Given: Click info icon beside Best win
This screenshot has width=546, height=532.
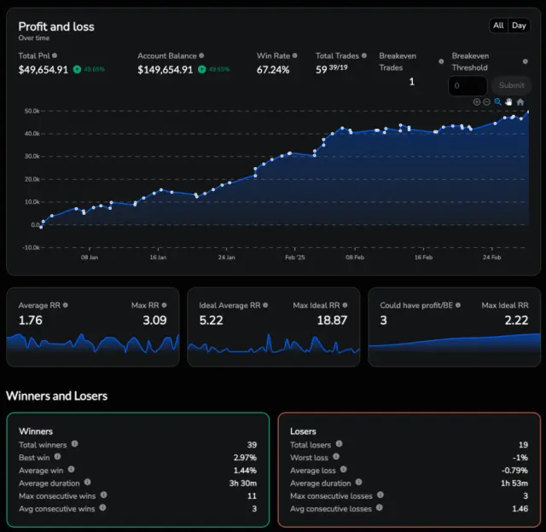Looking at the screenshot, I should pos(59,457).
